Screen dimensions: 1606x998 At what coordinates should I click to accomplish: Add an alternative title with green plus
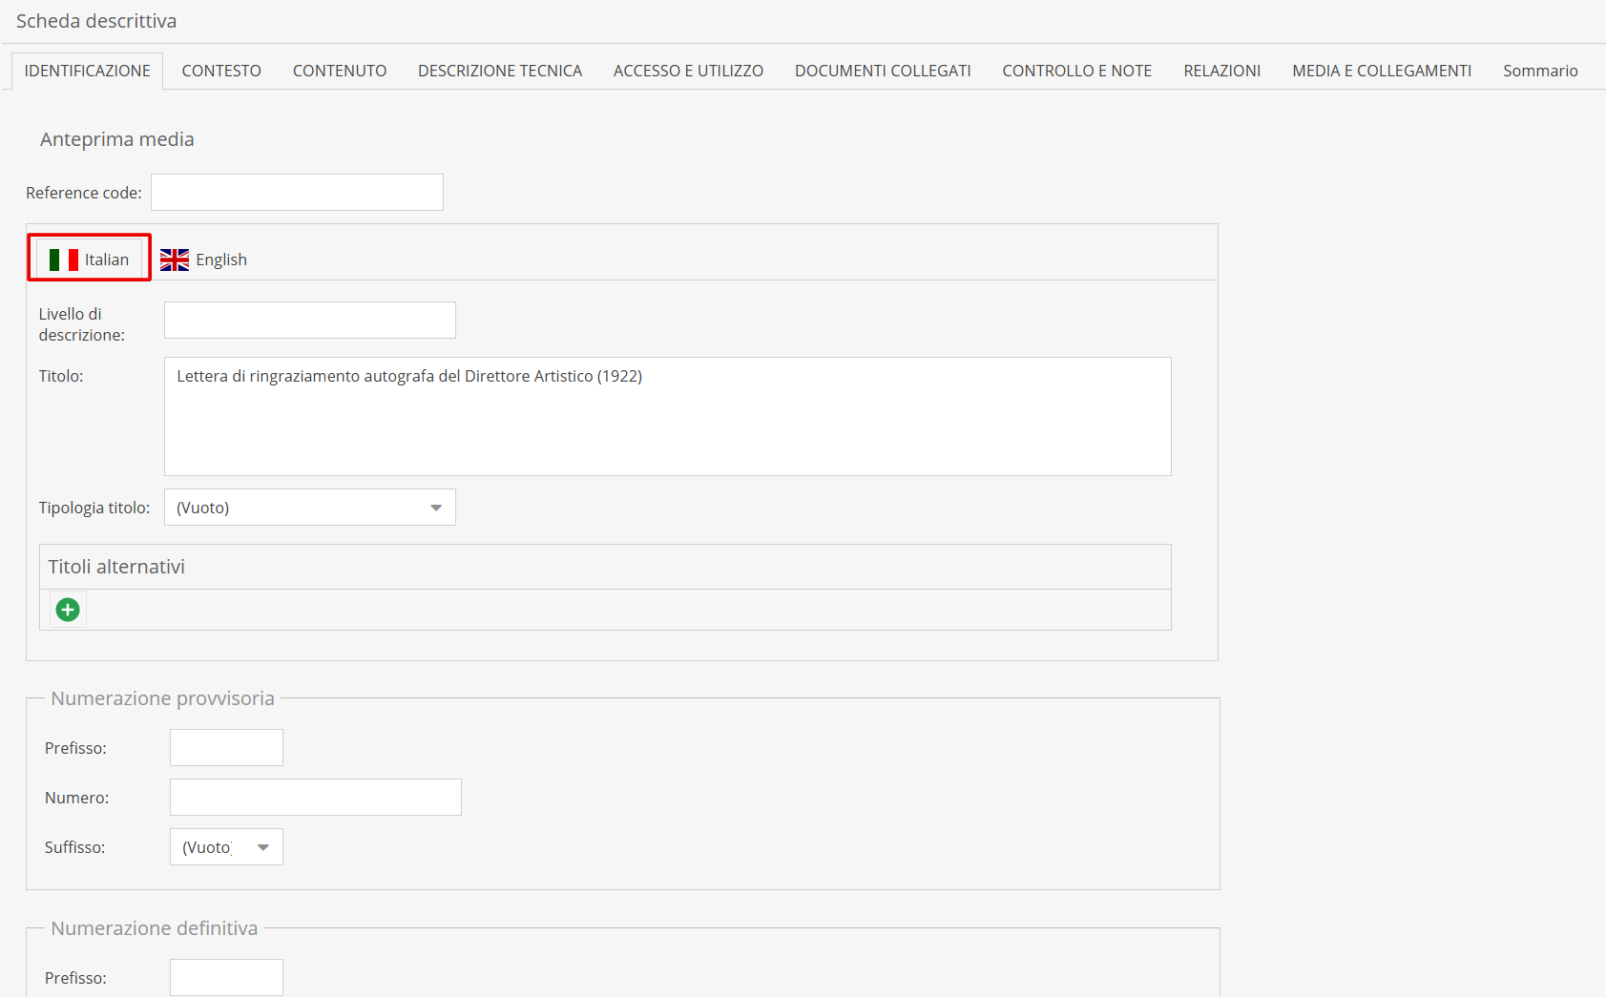tap(68, 610)
